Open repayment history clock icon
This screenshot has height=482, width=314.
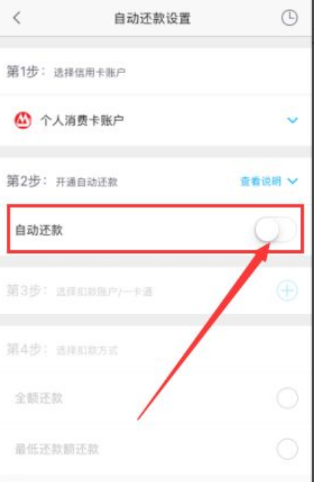(x=289, y=18)
